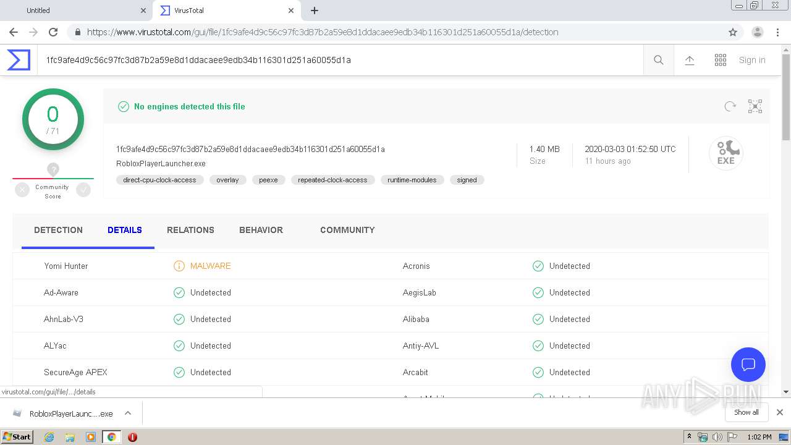Click the browser address bar

click(395, 32)
